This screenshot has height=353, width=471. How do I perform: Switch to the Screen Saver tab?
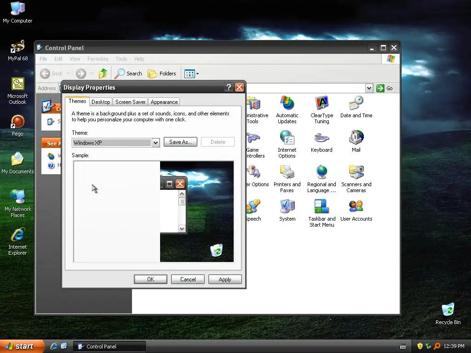click(130, 102)
